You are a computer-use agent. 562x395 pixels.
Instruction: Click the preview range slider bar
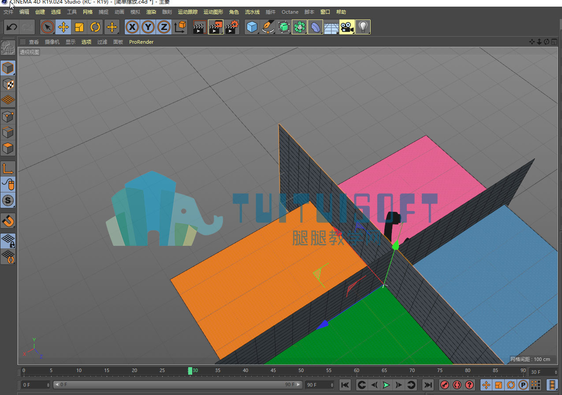pos(178,385)
